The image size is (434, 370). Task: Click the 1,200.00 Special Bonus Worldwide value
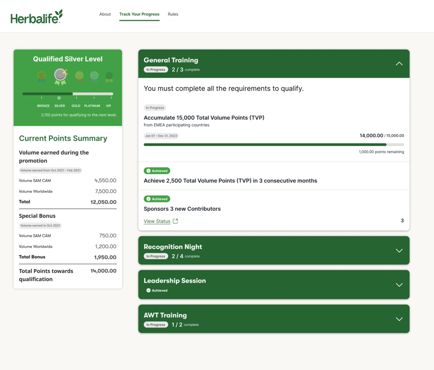106,246
